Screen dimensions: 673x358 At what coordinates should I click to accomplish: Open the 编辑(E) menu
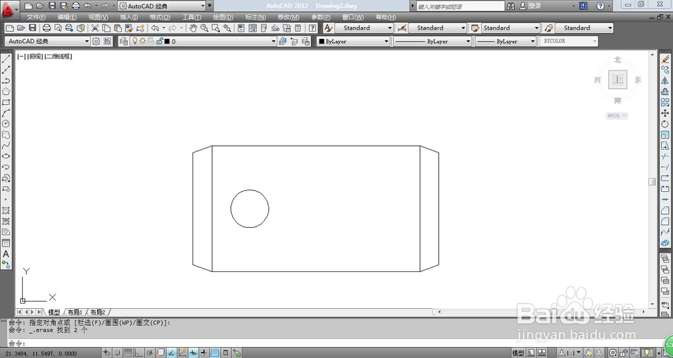point(67,17)
